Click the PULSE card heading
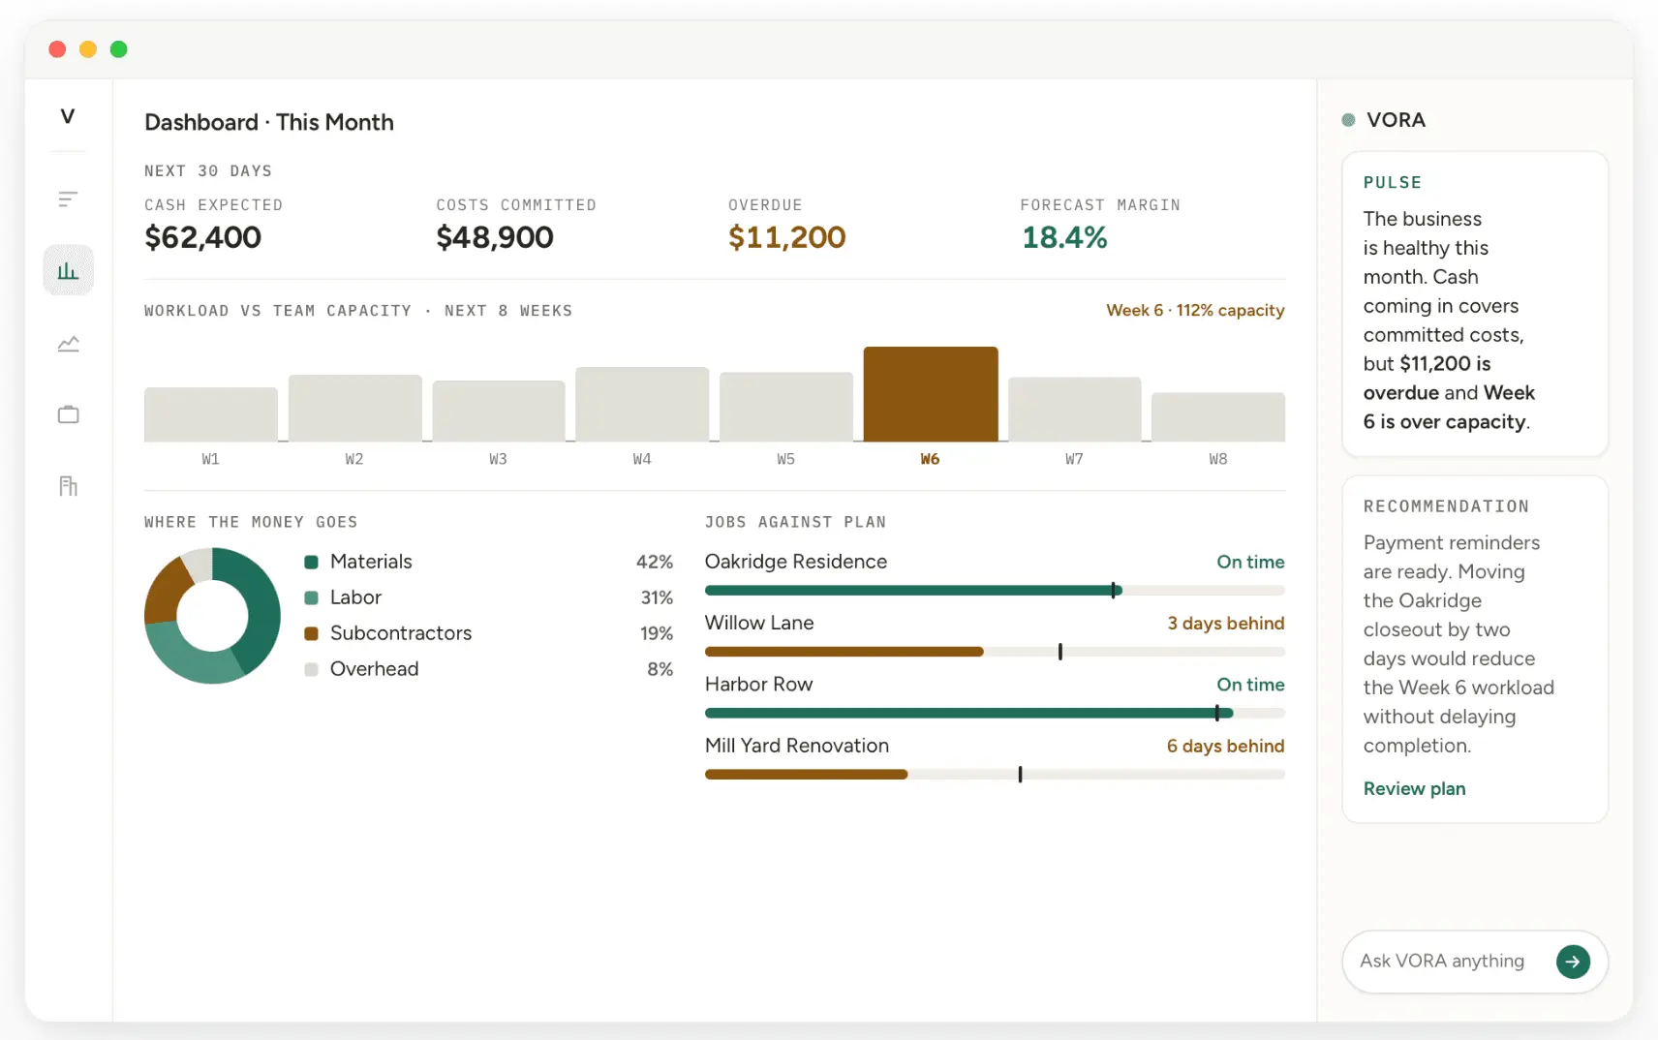The height and width of the screenshot is (1040, 1658). tap(1393, 183)
